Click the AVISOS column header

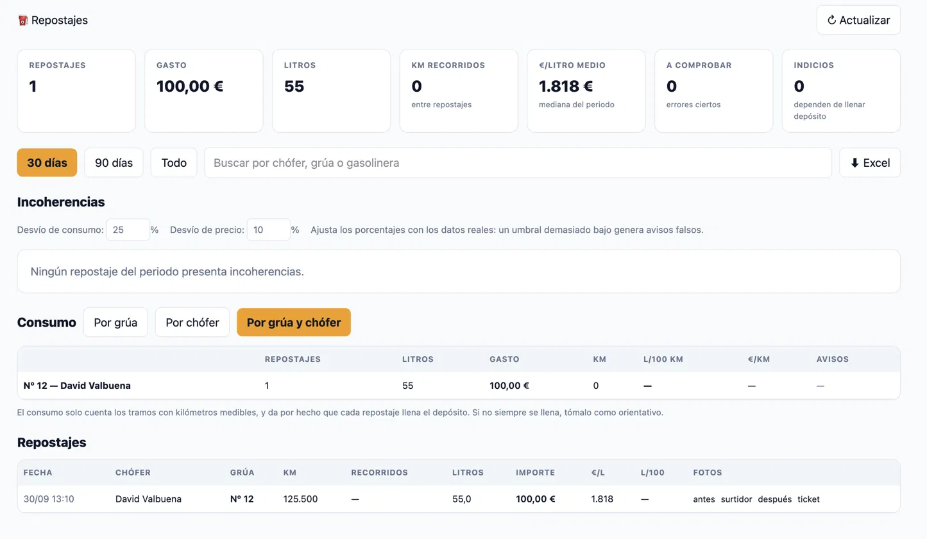coord(833,359)
